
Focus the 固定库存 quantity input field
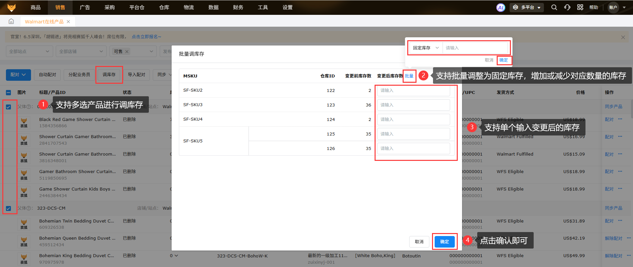point(475,48)
